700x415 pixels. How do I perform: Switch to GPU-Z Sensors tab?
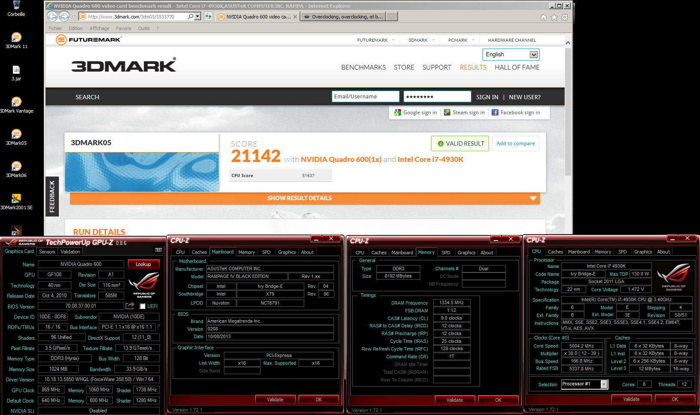coord(47,252)
